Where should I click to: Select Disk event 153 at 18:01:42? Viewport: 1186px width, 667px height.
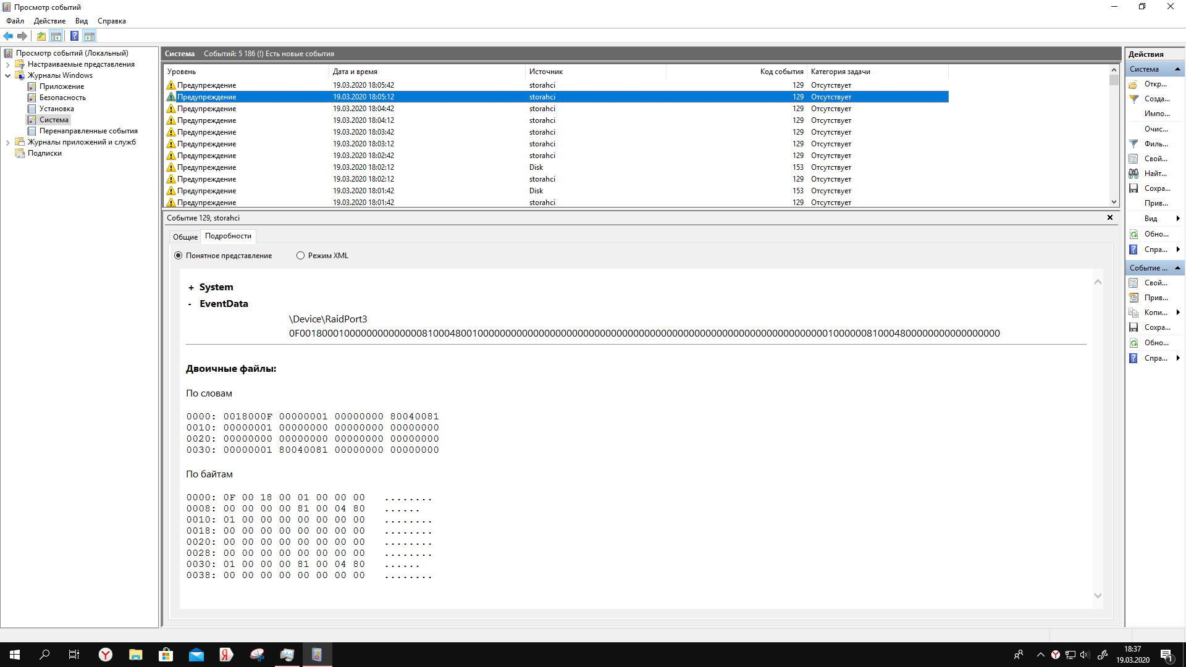(x=556, y=191)
